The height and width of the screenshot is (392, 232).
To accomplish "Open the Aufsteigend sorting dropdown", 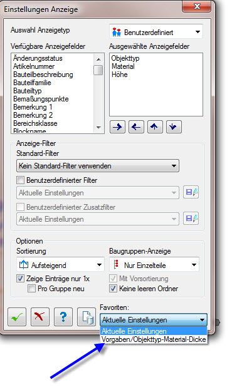I will (60, 265).
